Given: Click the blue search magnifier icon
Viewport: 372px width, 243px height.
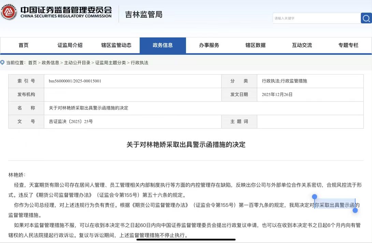Looking at the screenshot, I should pos(366,18).
